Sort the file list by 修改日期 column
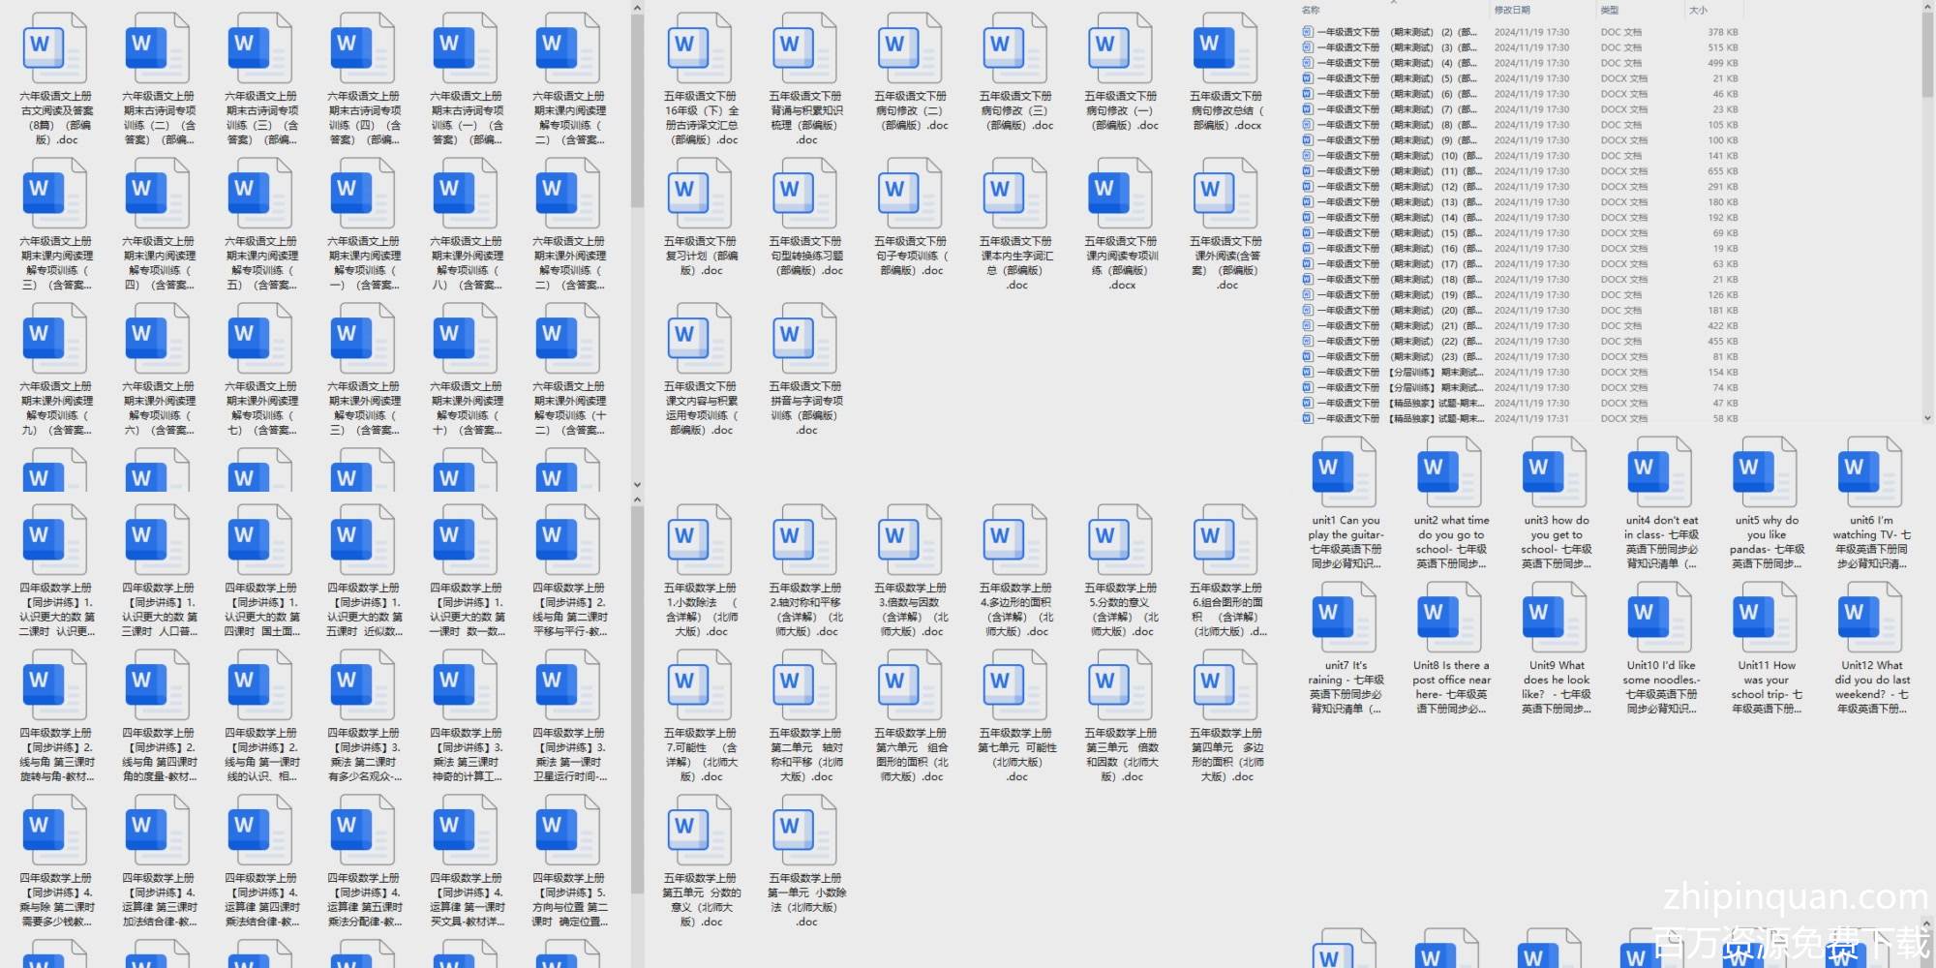Screen dimensions: 1936x968 click(1512, 10)
